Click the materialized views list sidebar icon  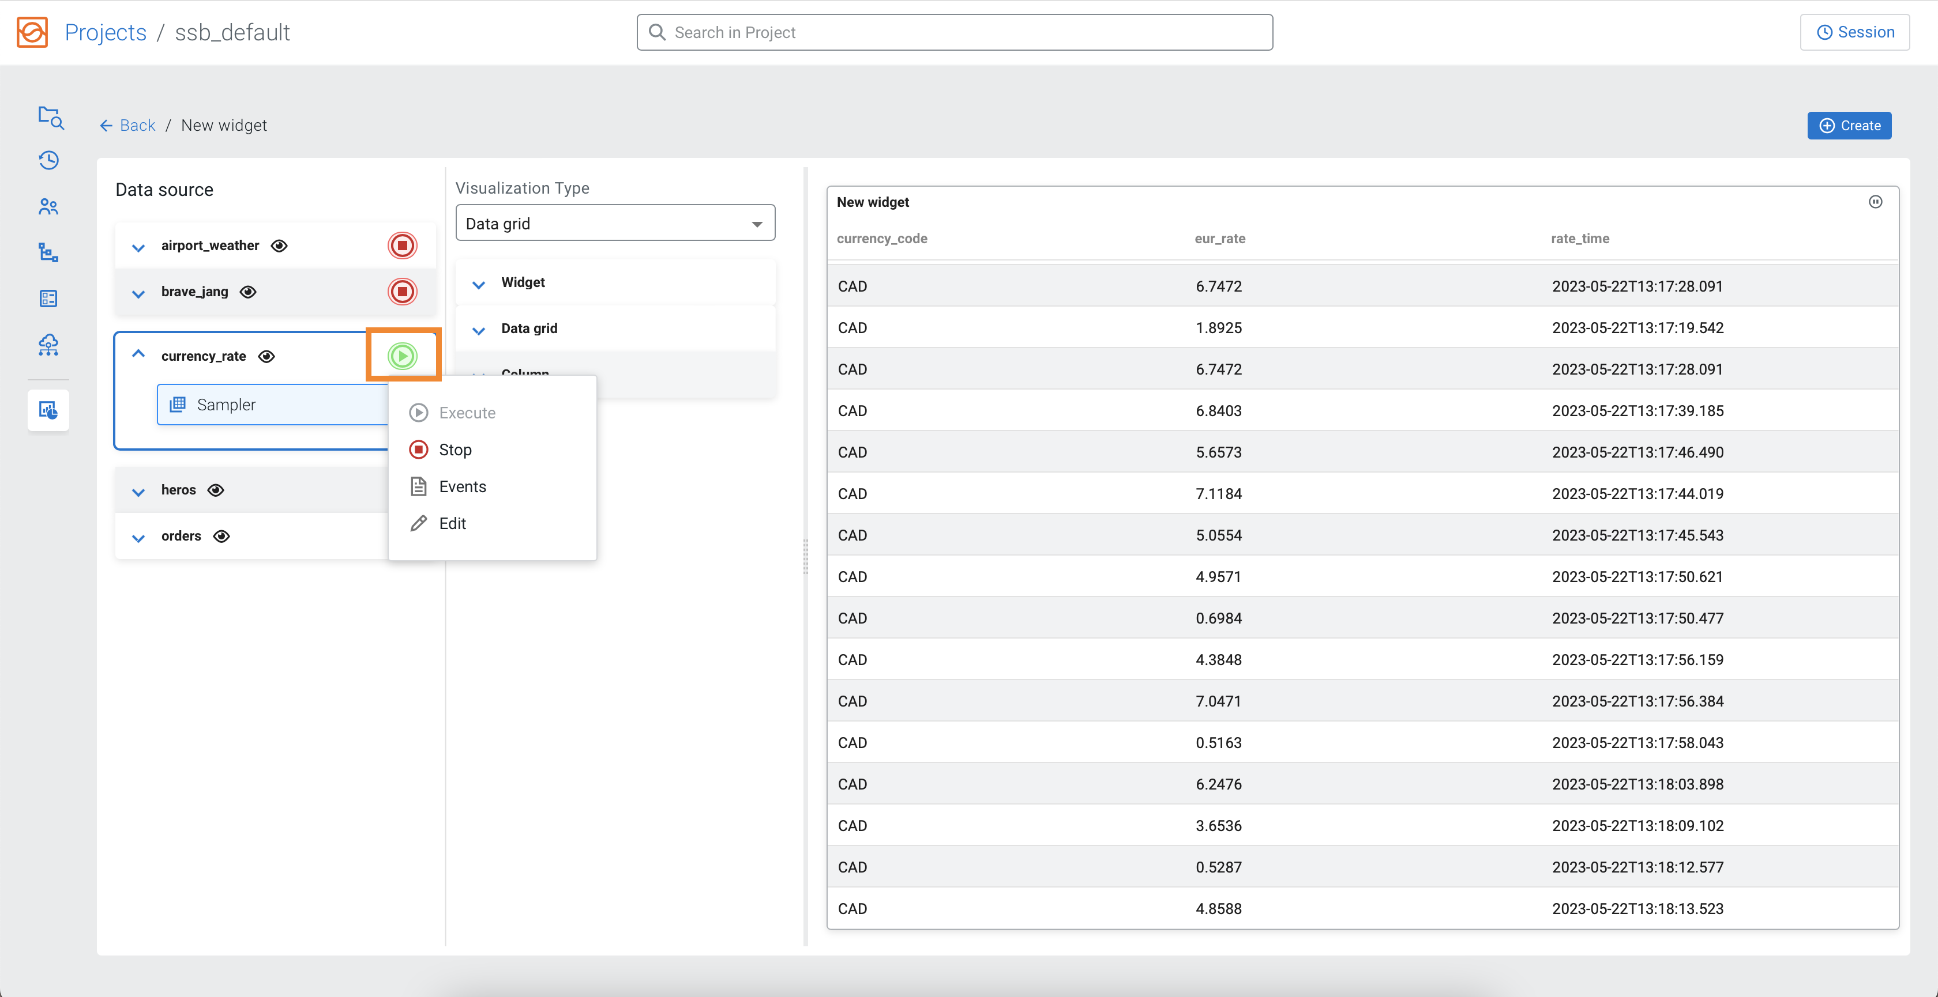[x=49, y=299]
